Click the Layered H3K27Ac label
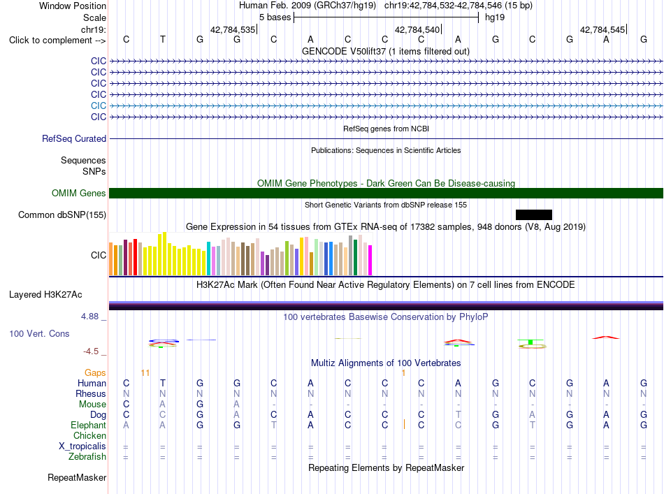This screenshot has height=494, width=664. [x=45, y=295]
